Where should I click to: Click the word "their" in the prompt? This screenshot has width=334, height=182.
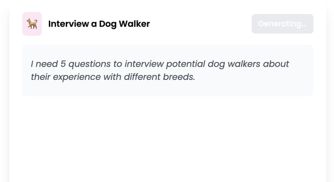(x=40, y=77)
